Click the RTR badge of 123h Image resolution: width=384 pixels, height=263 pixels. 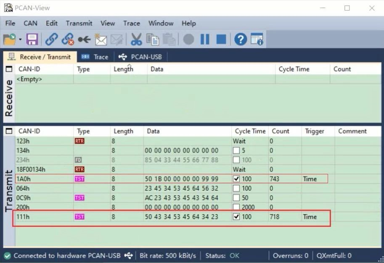pos(79,141)
